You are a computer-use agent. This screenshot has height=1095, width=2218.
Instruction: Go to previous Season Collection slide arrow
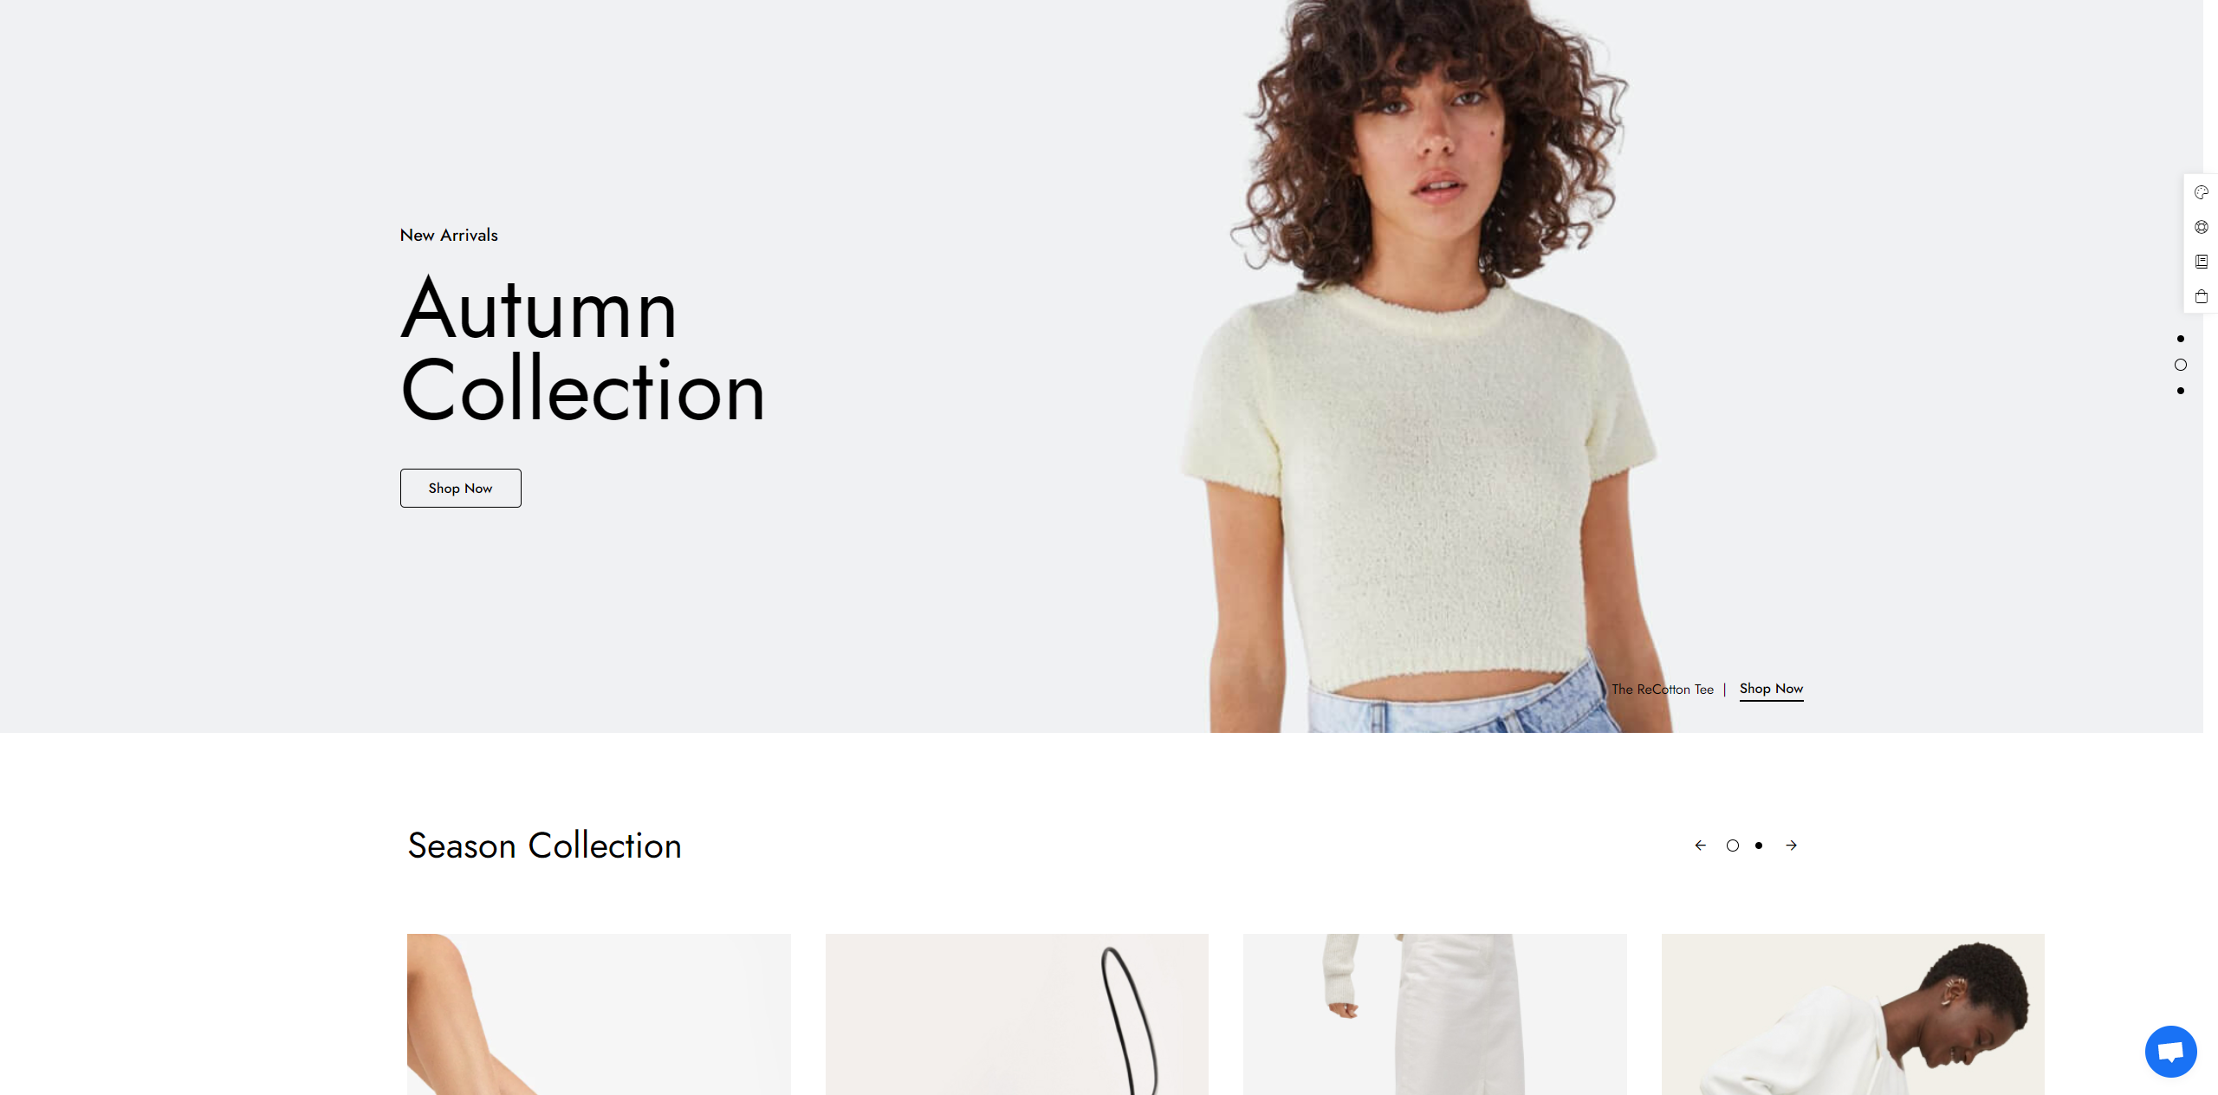1700,846
